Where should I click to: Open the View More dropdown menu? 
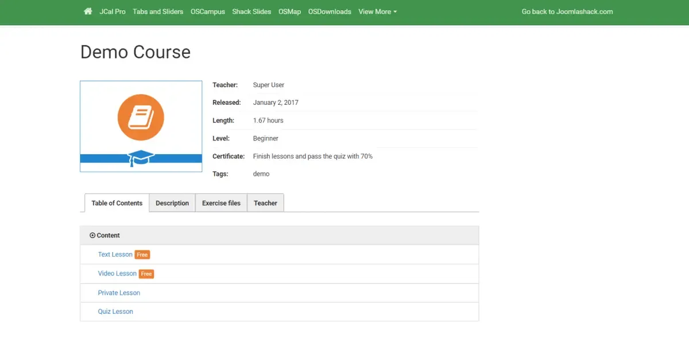point(377,11)
